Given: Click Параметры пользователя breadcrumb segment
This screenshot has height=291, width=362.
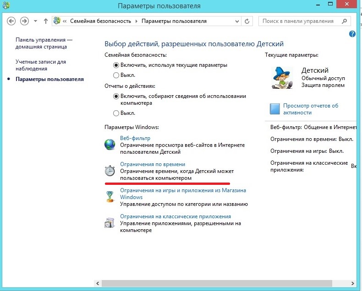Looking at the screenshot, I should (x=174, y=21).
